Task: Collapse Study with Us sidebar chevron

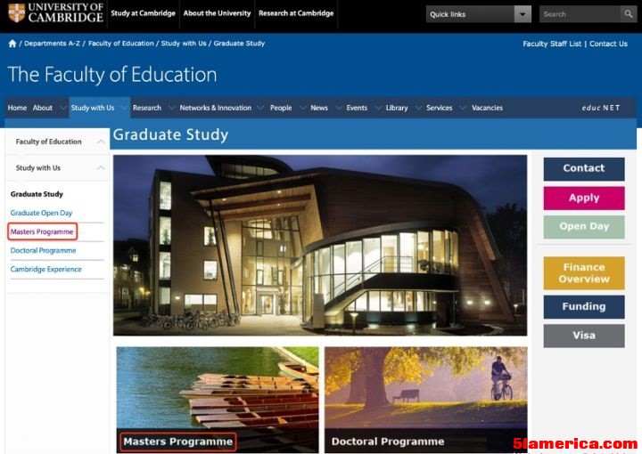Action: pyautogui.click(x=101, y=168)
